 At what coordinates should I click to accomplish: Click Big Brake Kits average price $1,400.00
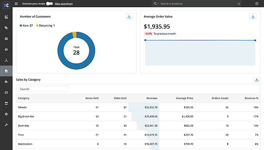coord(188,117)
